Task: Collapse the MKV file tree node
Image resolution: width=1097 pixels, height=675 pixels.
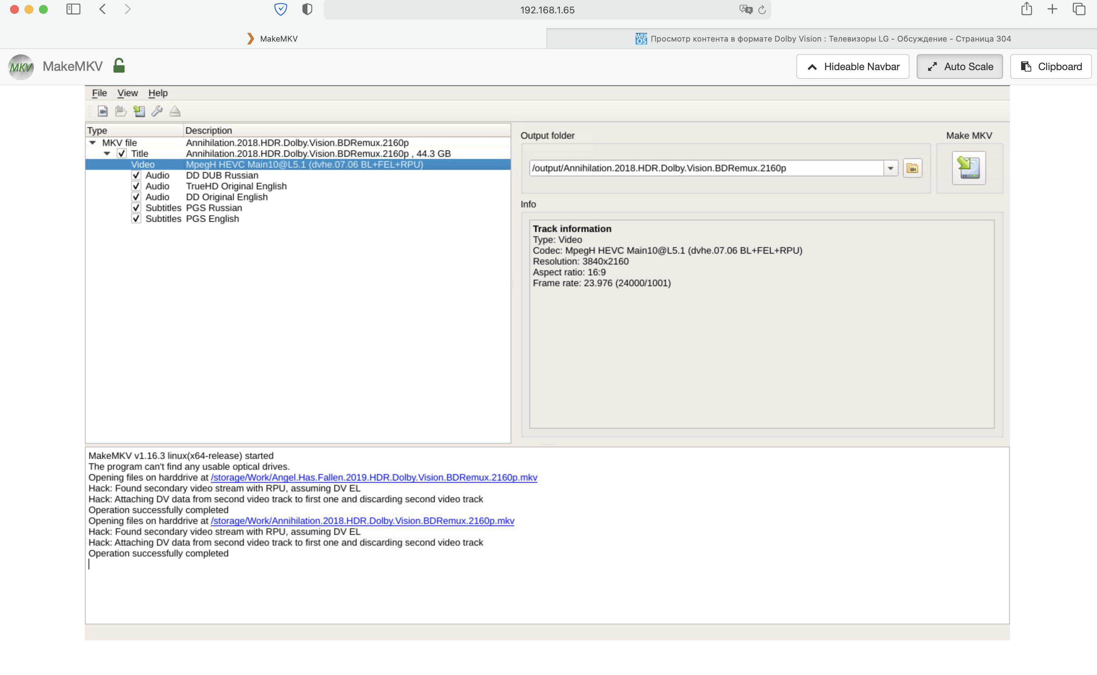Action: tap(93, 143)
